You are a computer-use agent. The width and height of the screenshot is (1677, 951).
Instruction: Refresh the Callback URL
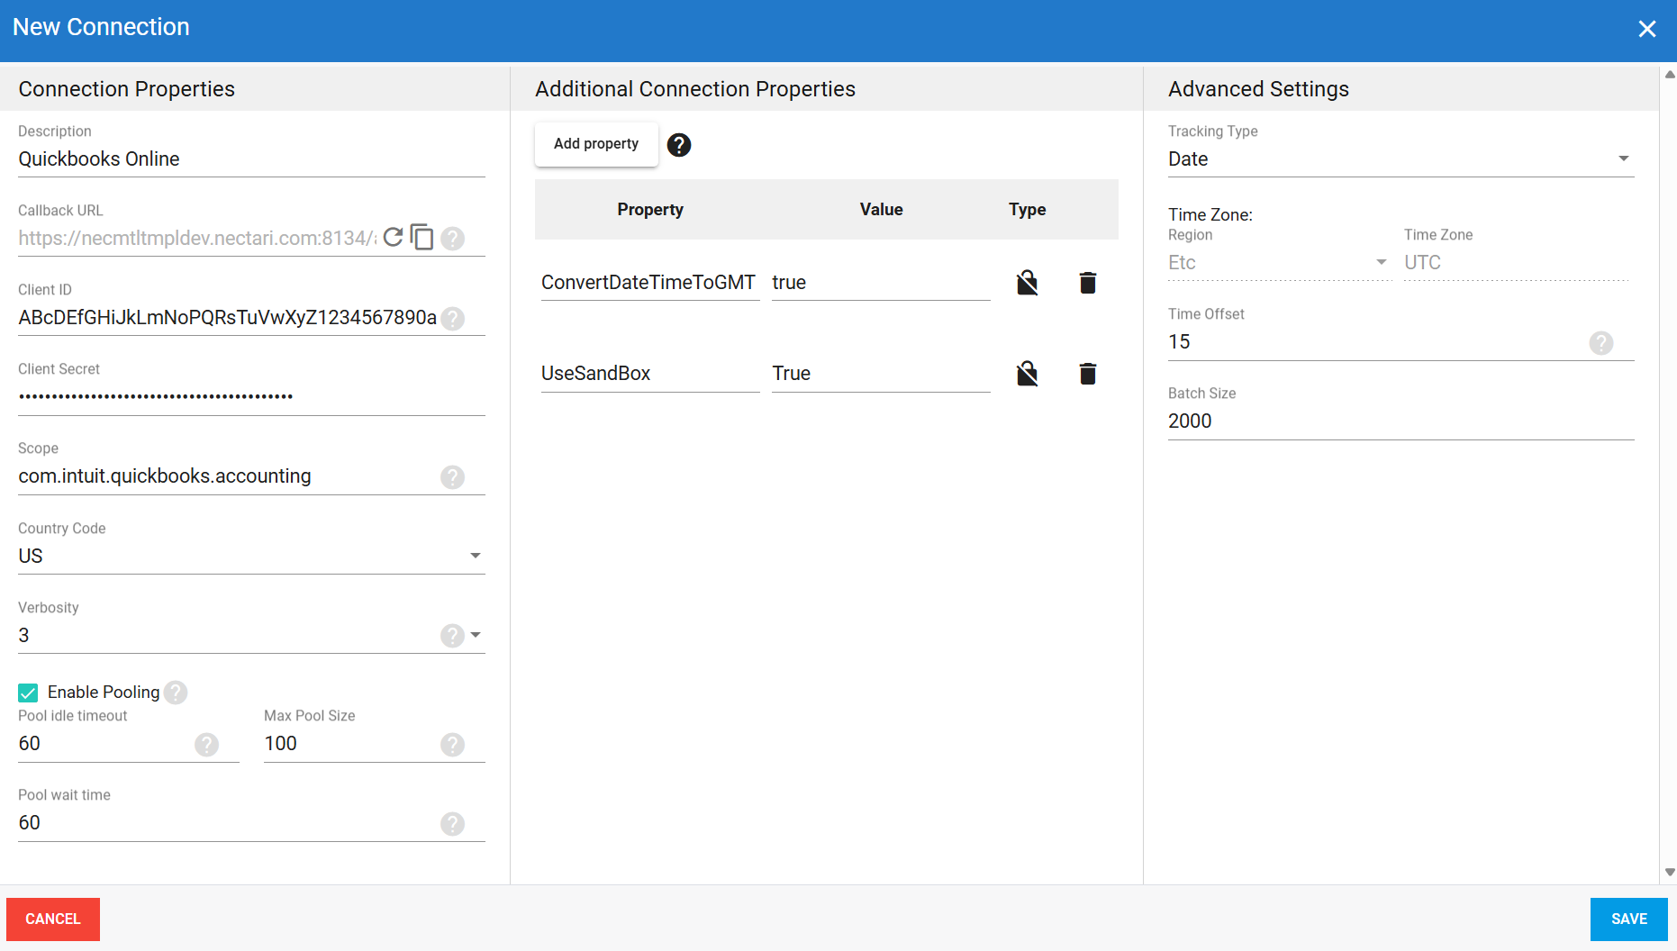coord(393,238)
